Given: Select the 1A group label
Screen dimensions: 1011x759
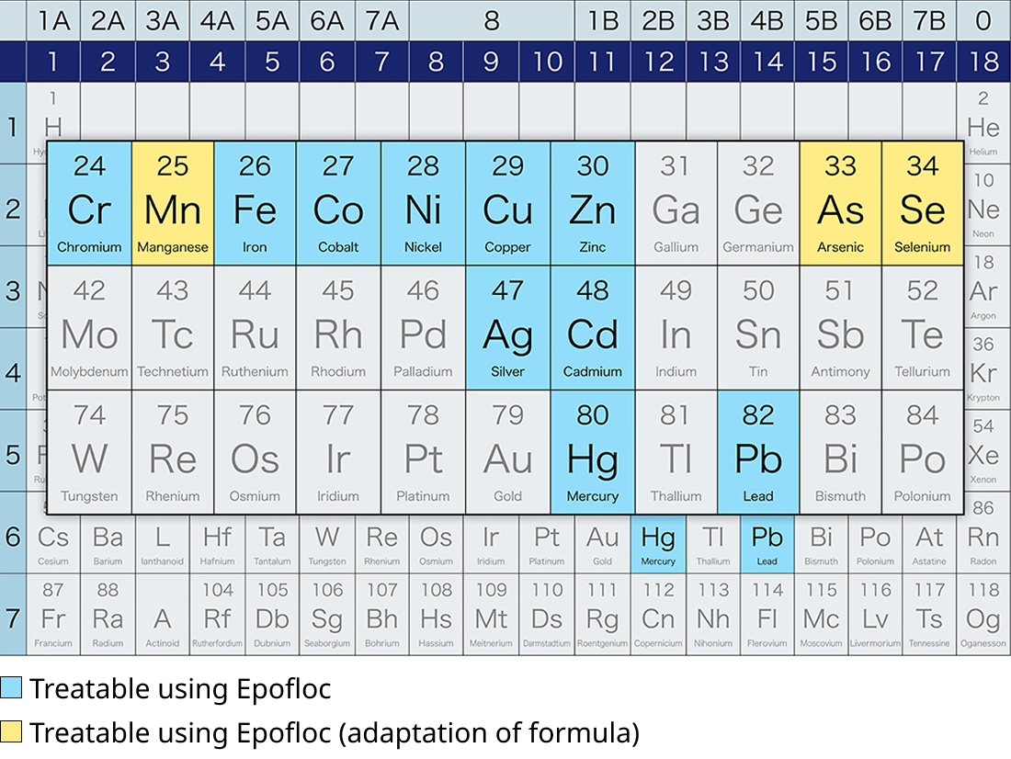Looking at the screenshot, I should [53, 20].
